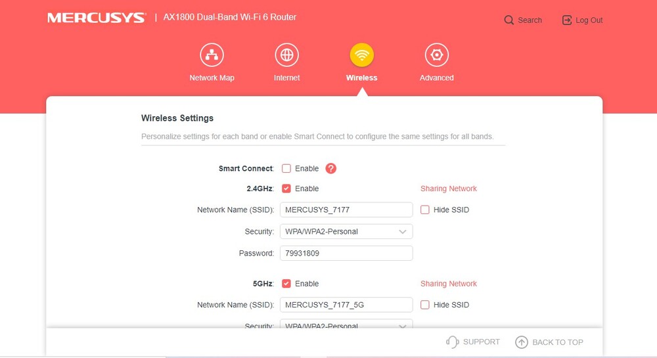The width and height of the screenshot is (657, 358).
Task: Click the 5GHz SSID field MERCUSYS_7177_5G
Action: click(x=346, y=305)
